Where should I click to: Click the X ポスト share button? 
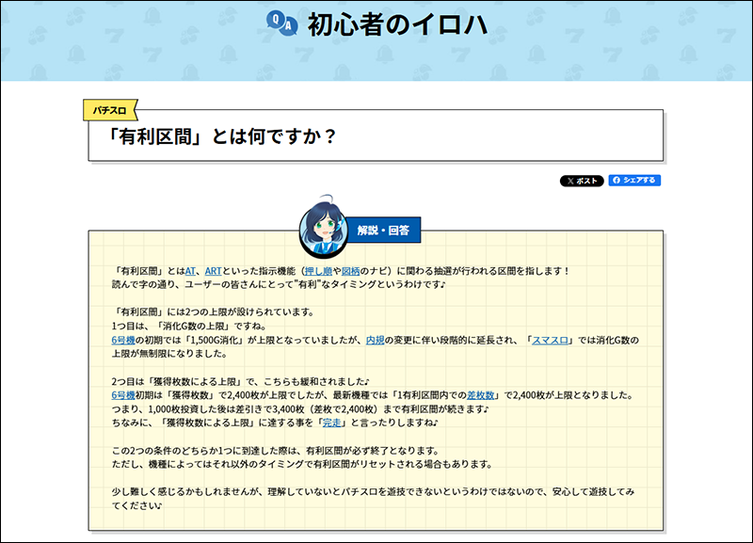[x=582, y=181]
